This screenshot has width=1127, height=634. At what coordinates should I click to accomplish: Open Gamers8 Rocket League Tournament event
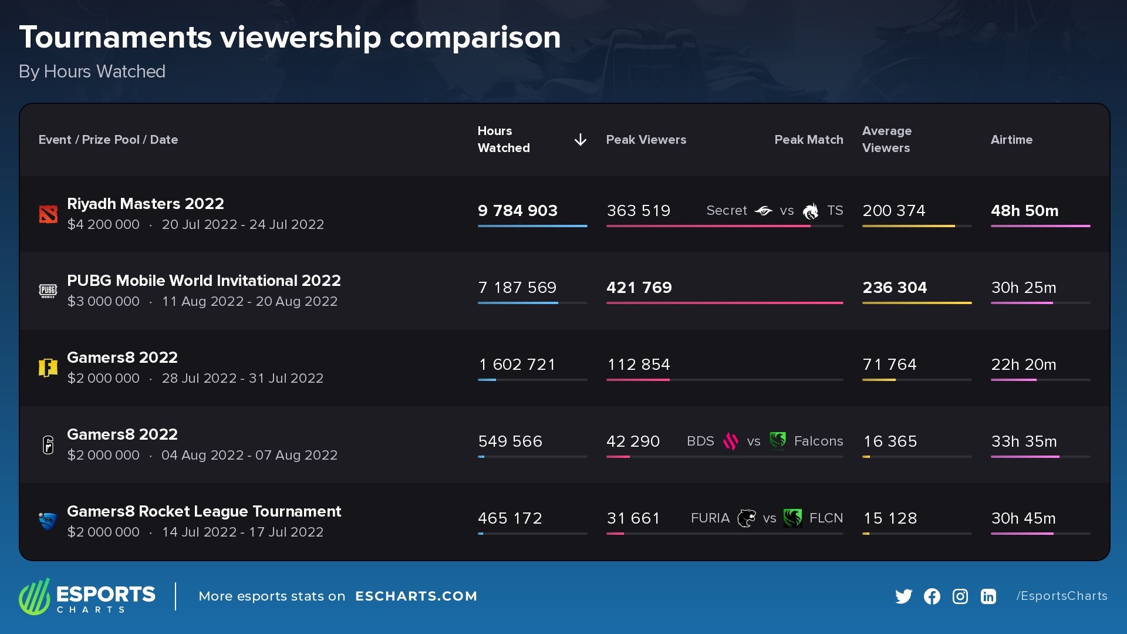pyautogui.click(x=204, y=511)
